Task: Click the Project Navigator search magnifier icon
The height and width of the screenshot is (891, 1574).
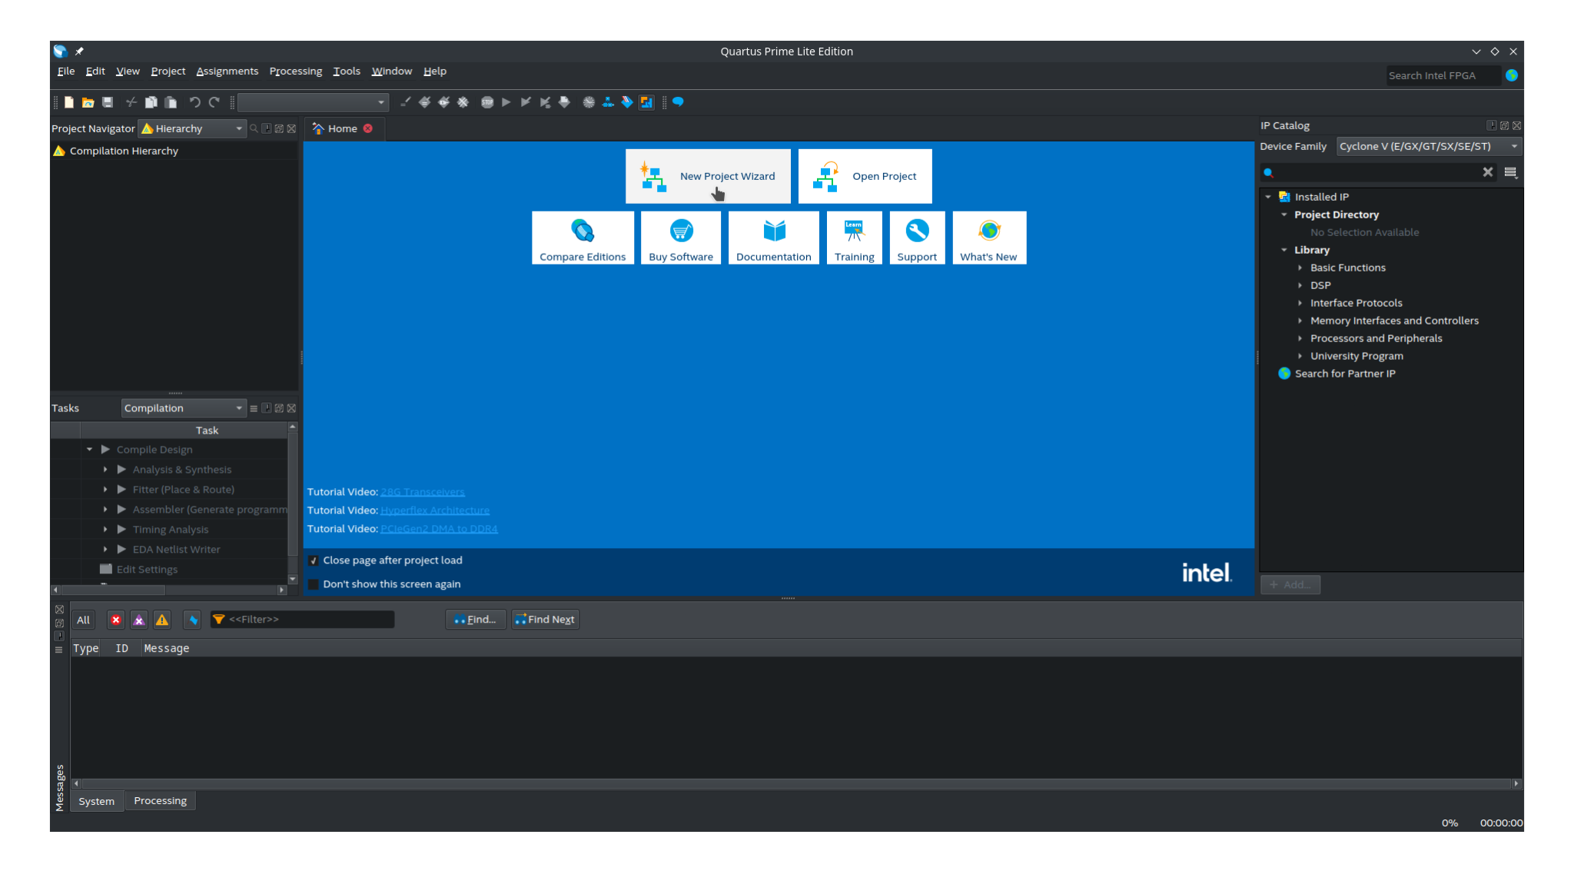Action: pos(254,128)
